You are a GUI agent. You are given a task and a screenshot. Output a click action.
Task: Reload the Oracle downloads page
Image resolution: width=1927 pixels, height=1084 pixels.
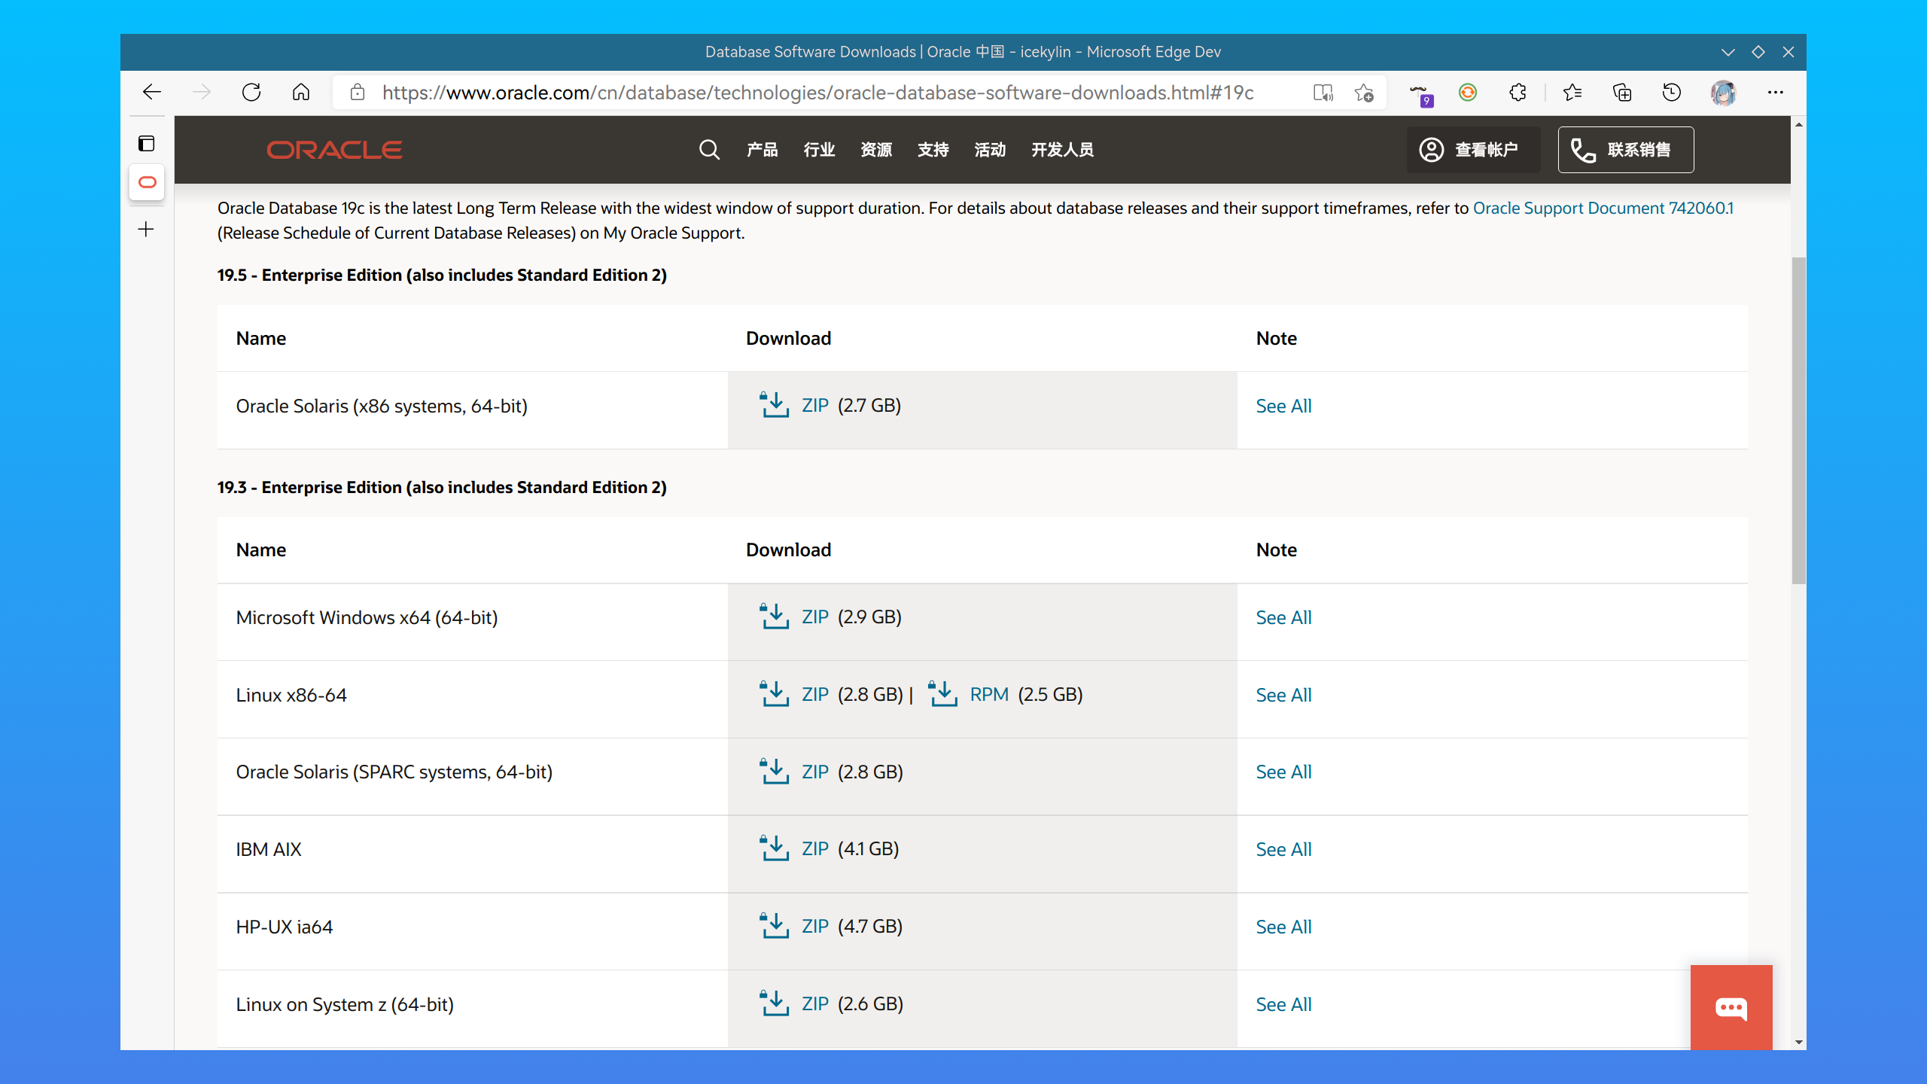click(251, 92)
